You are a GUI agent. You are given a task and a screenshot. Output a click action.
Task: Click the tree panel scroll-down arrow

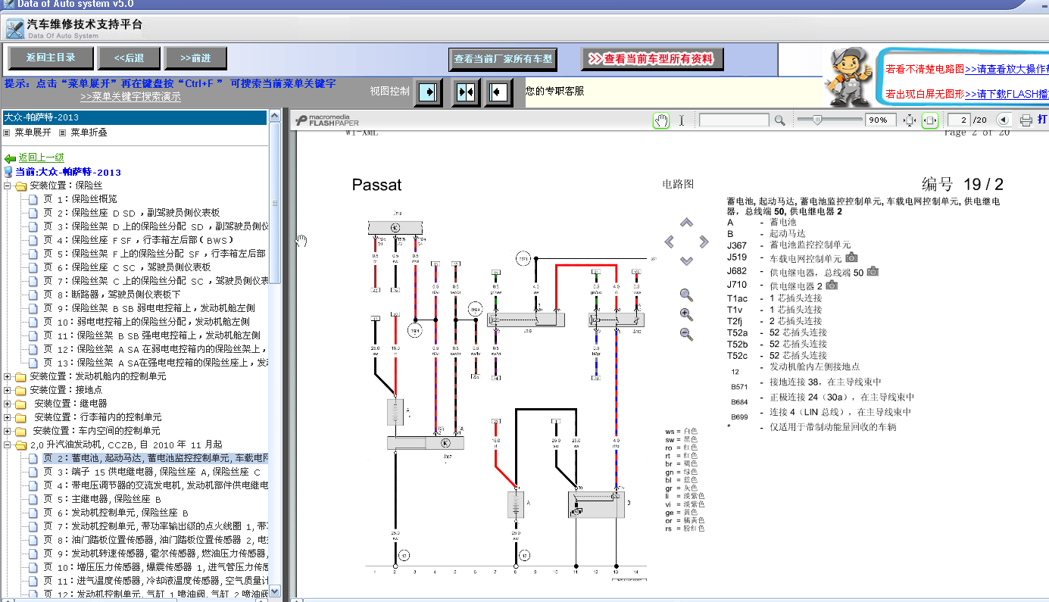(x=275, y=591)
